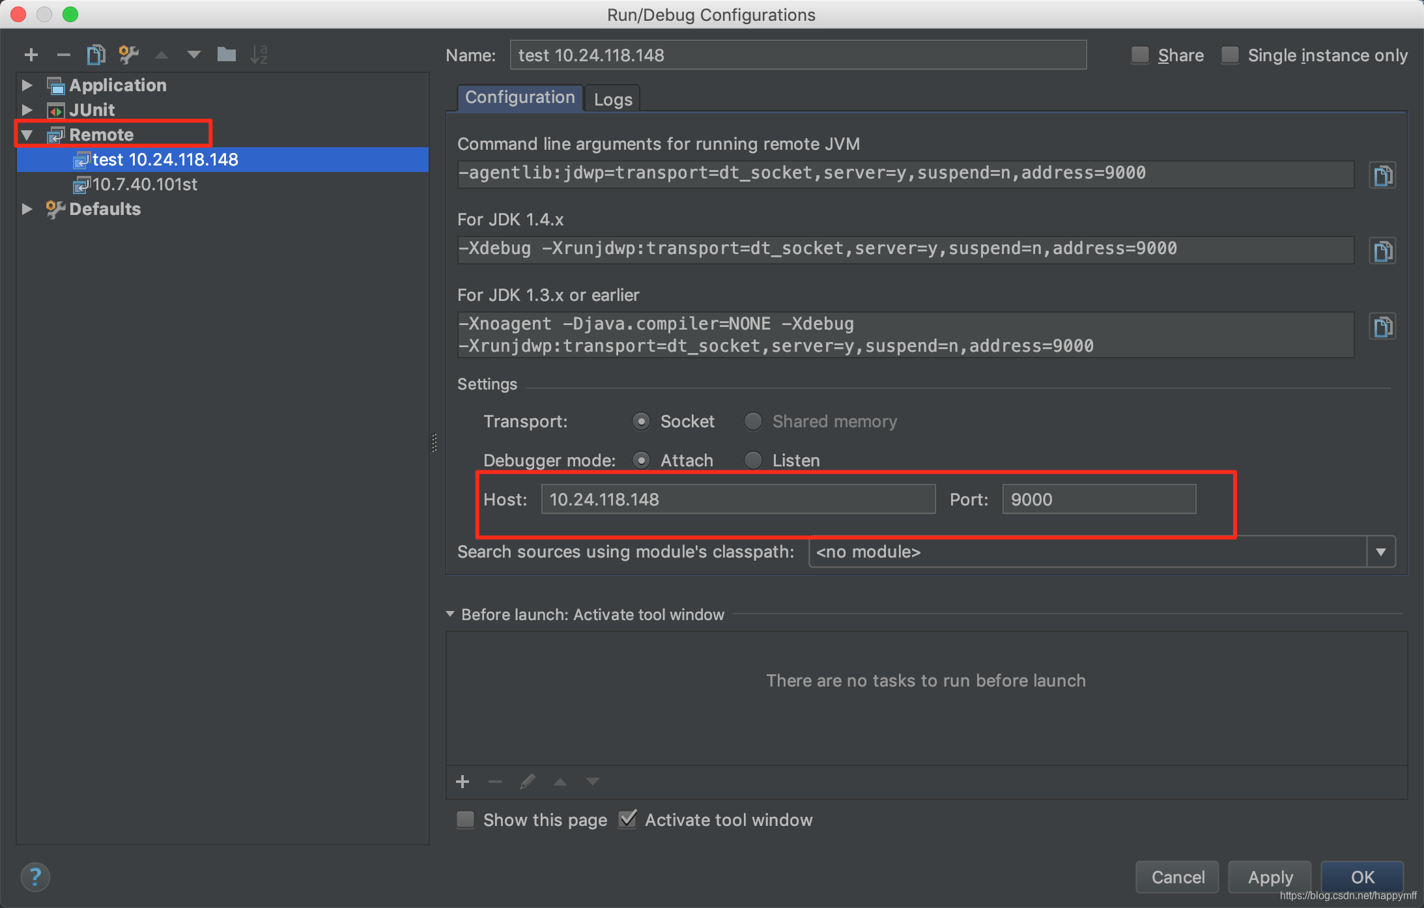This screenshot has width=1424, height=908.
Task: Select Attach debugger mode
Action: 641,461
